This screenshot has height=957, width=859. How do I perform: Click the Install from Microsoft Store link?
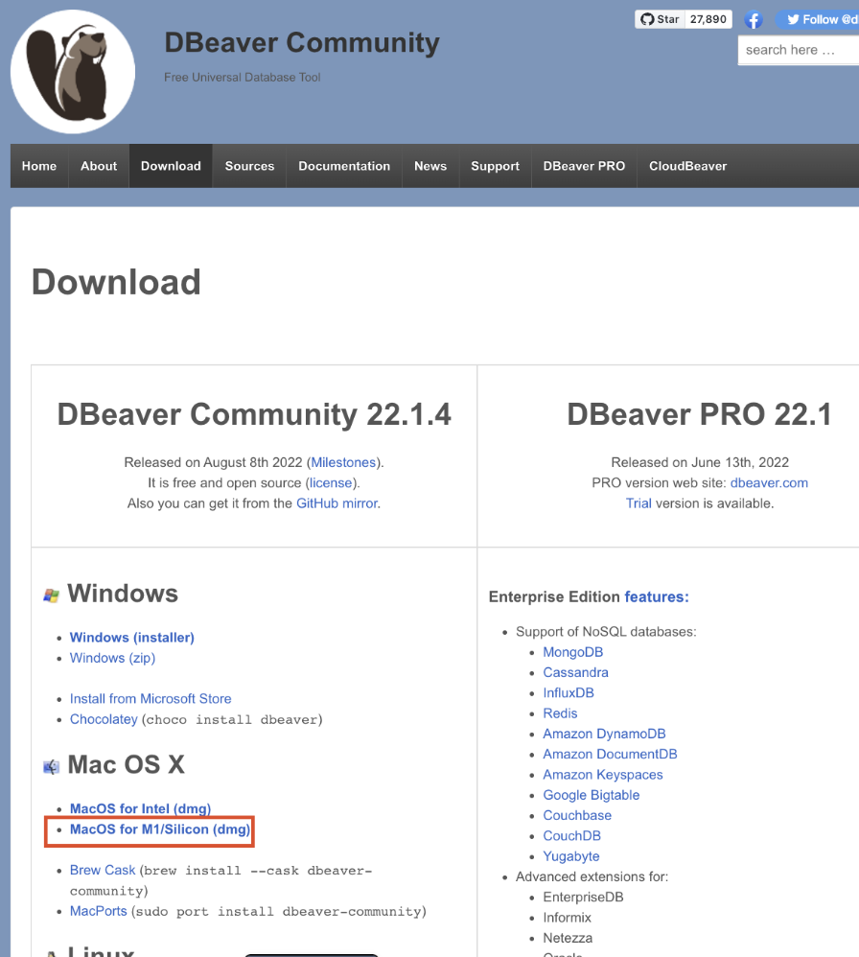[x=150, y=698]
